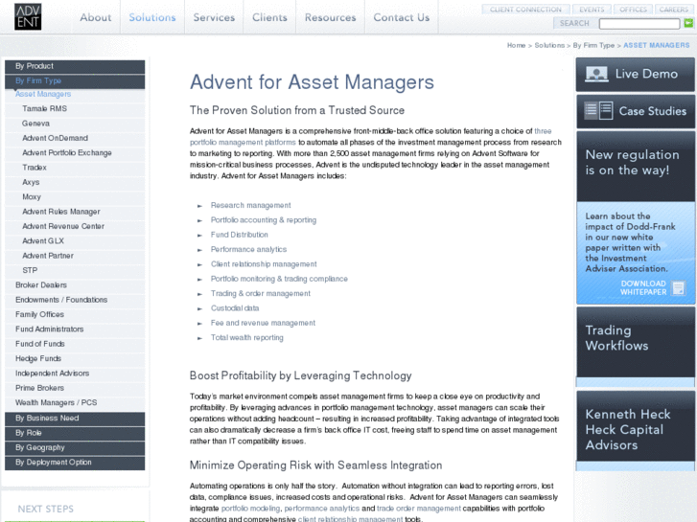Expand the By Role sidebar section
The width and height of the screenshot is (697, 522).
pyautogui.click(x=75, y=433)
